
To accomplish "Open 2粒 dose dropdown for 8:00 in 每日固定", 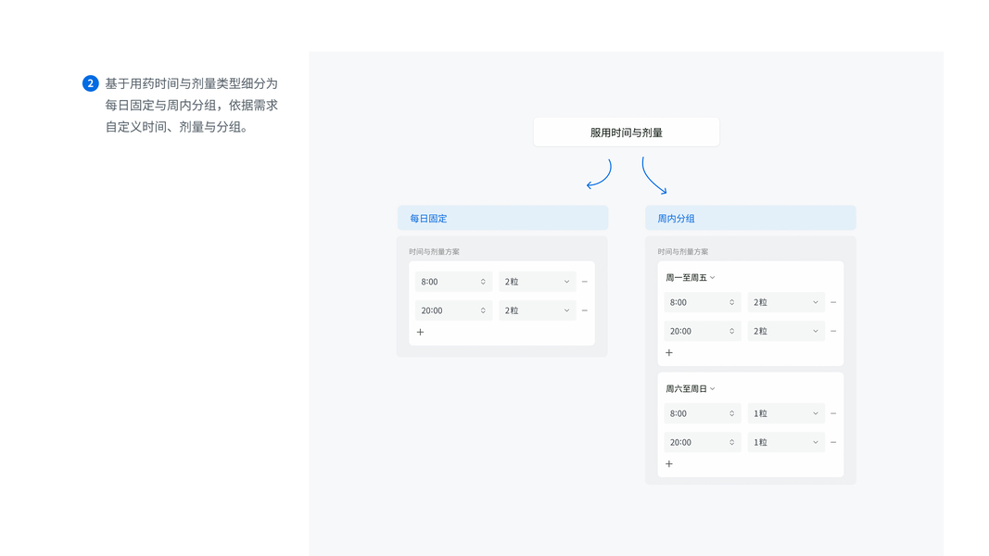I will pyautogui.click(x=538, y=282).
